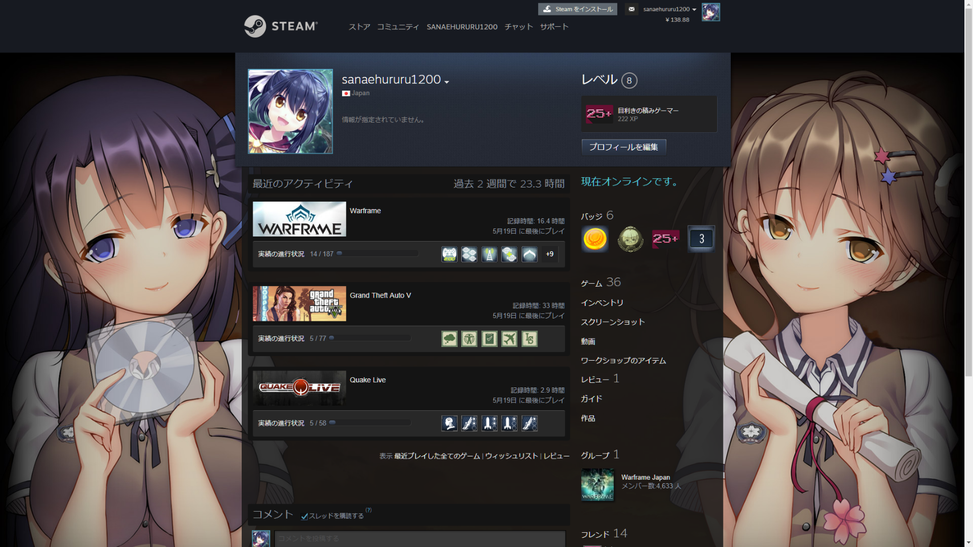Click the プロフィールを編集 button
973x547 pixels.
(624, 147)
